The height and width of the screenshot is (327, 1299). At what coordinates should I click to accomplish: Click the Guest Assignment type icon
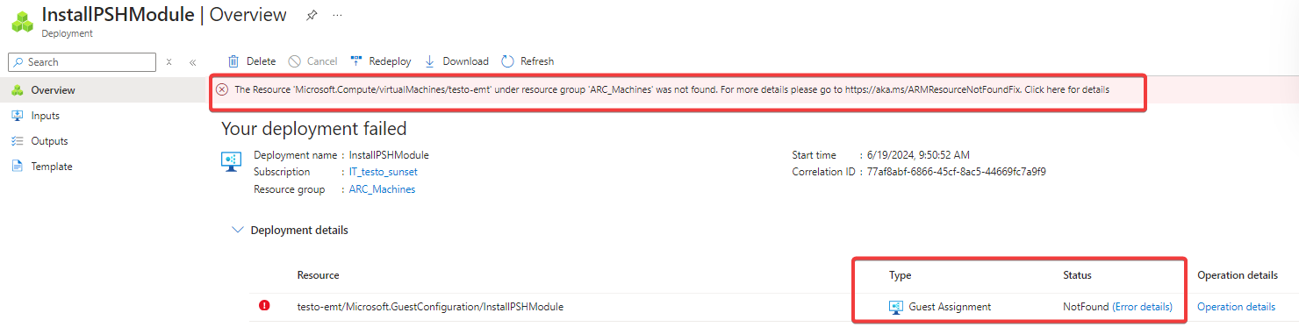pos(896,307)
